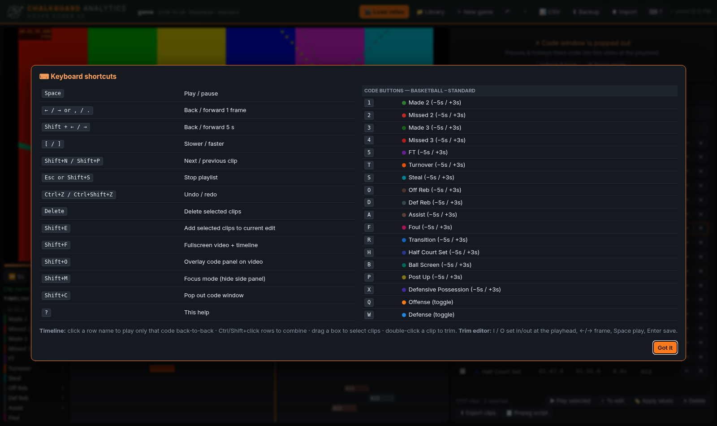
Task: Click the O key badge for Off Reb
Action: 369,190
